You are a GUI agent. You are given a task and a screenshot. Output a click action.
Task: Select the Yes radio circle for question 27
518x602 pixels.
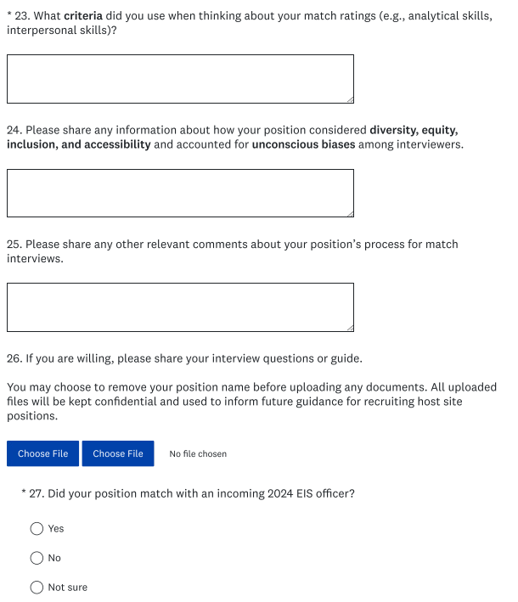coord(37,528)
